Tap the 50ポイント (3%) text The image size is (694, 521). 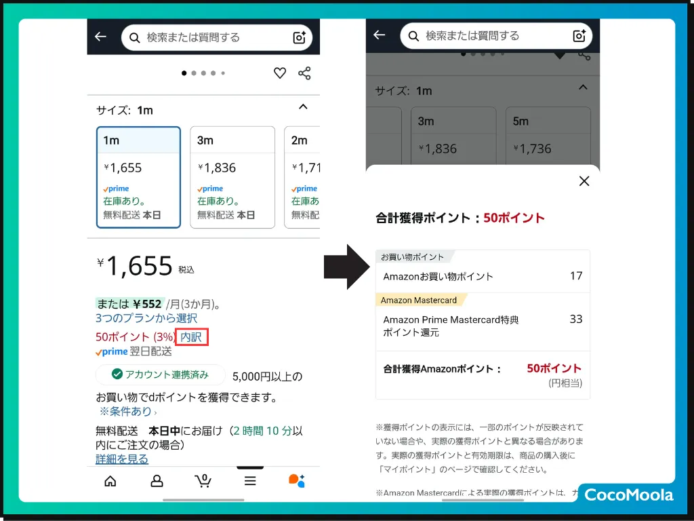(135, 337)
